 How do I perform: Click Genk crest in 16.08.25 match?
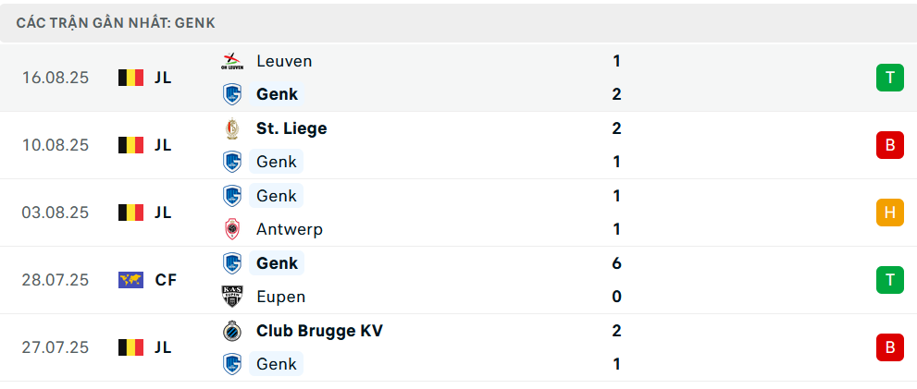click(231, 94)
